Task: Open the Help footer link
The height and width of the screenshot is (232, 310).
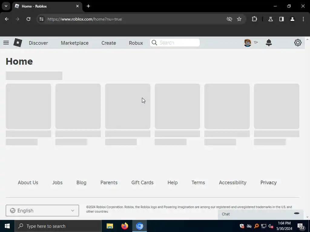Action: click(x=173, y=182)
